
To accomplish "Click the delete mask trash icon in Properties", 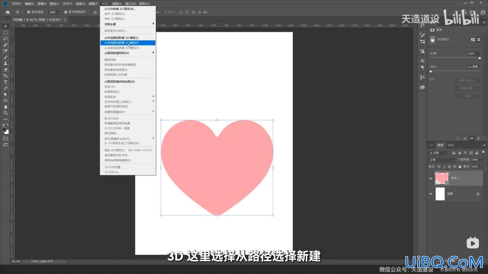I will click(479, 138).
